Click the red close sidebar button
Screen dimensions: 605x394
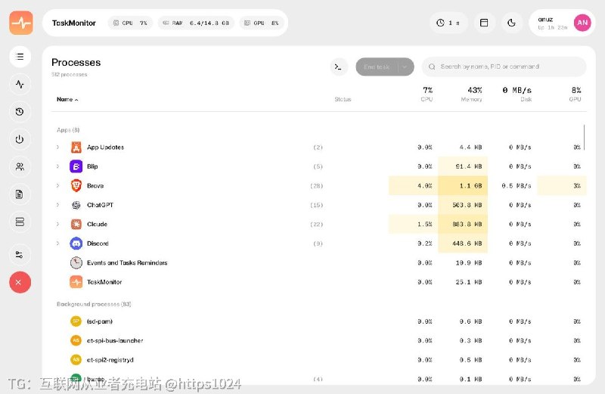tap(20, 282)
